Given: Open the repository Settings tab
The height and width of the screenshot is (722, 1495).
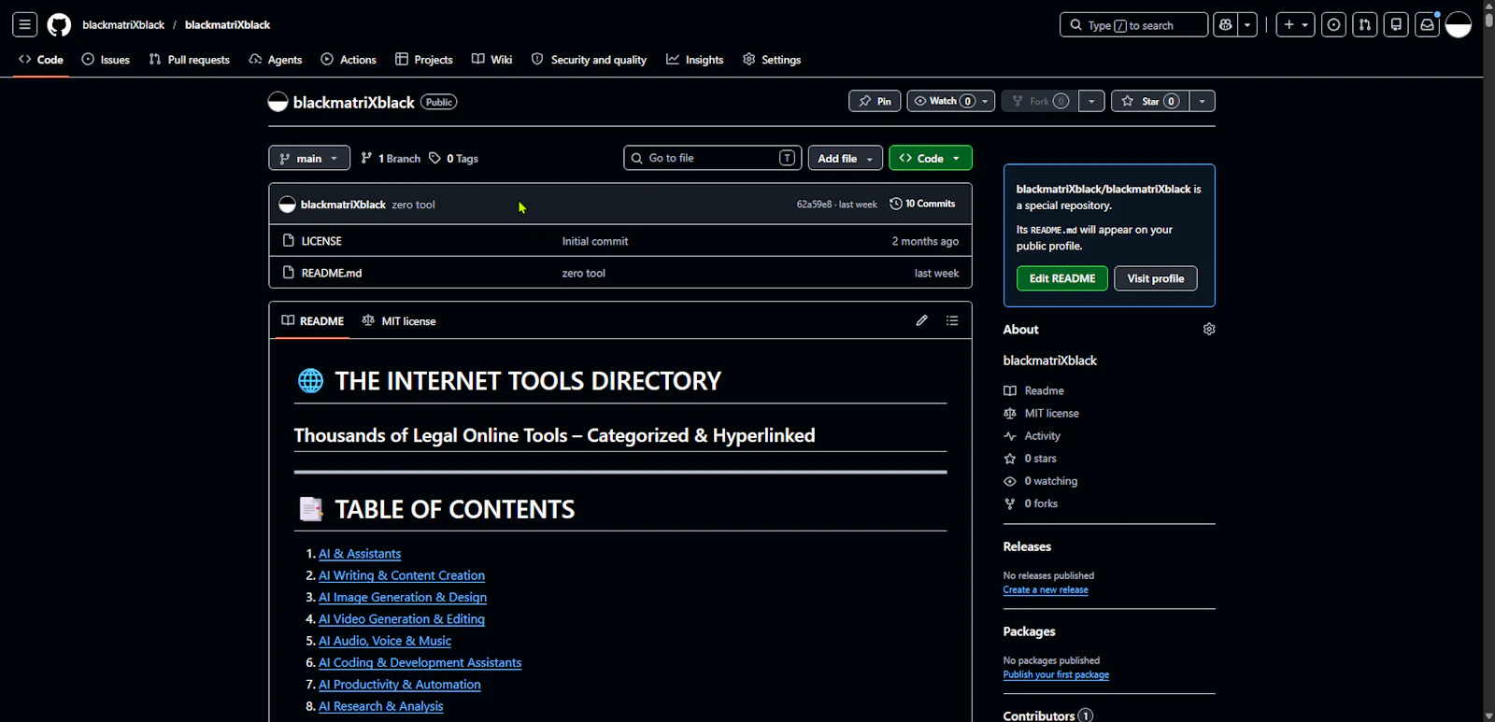Looking at the screenshot, I should [772, 60].
